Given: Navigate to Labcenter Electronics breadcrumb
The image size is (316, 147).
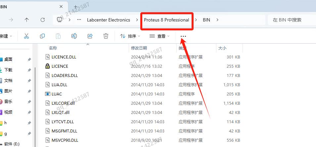Looking at the screenshot, I should click(109, 20).
